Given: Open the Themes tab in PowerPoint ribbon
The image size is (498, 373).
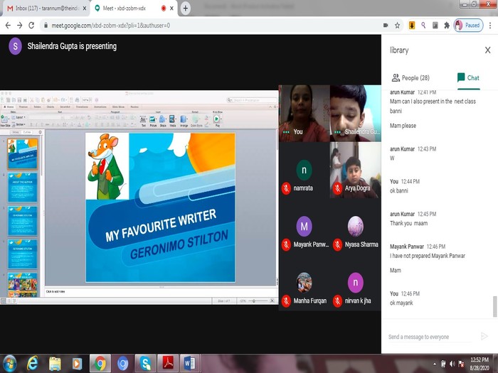Looking at the screenshot, I should 23,107.
